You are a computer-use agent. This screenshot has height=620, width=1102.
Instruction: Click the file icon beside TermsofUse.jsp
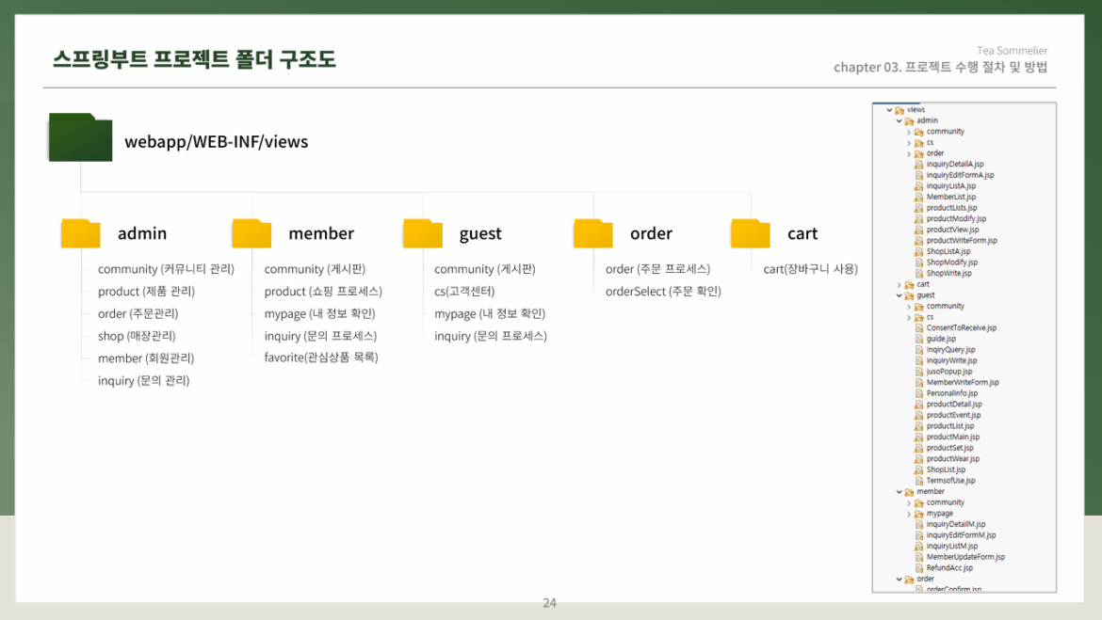(x=918, y=481)
